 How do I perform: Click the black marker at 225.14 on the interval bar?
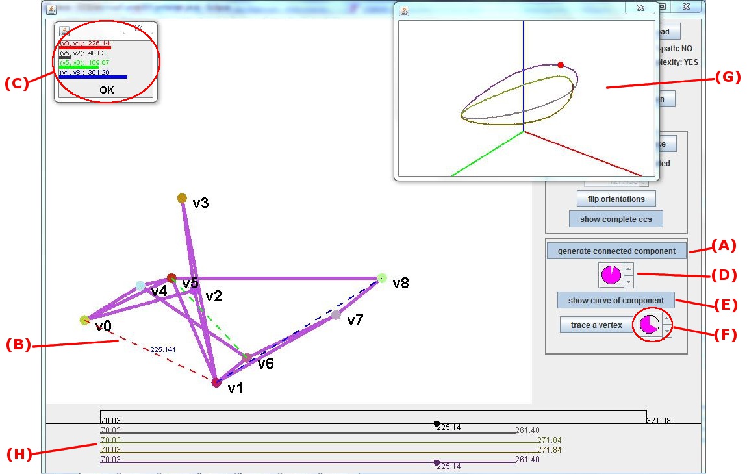pyautogui.click(x=437, y=423)
